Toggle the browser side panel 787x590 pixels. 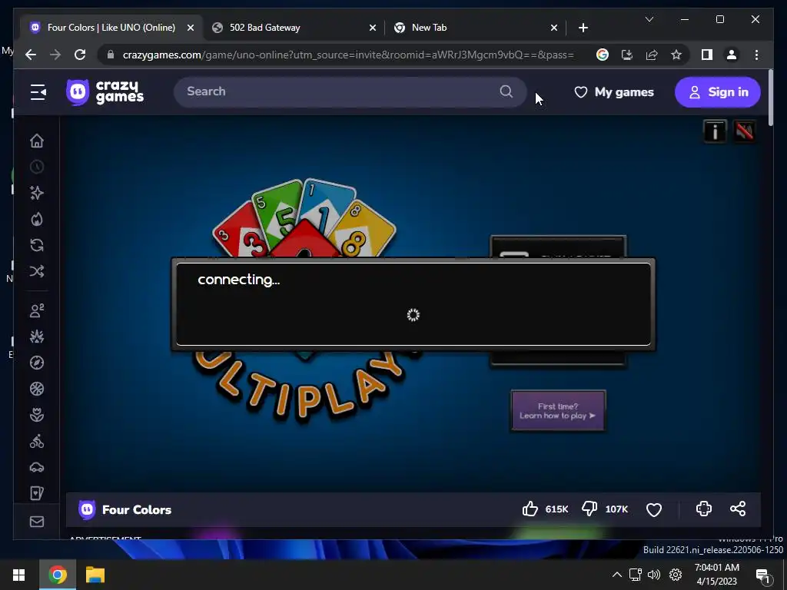tap(707, 55)
